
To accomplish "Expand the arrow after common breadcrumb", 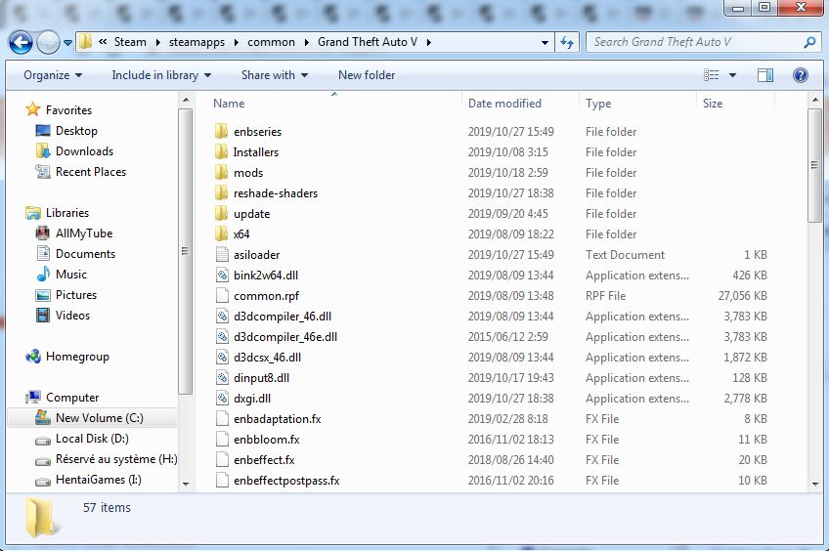I will (307, 42).
